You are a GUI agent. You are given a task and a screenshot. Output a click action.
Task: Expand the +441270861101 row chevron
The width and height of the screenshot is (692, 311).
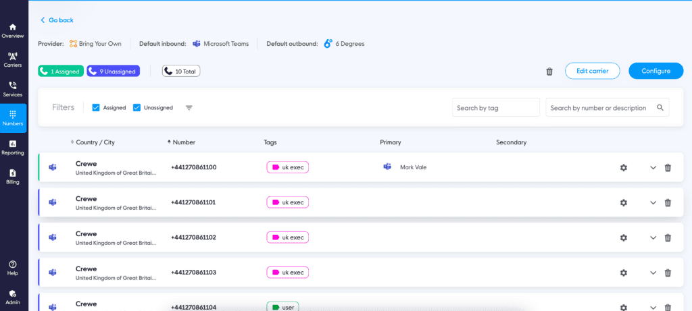[x=653, y=202]
